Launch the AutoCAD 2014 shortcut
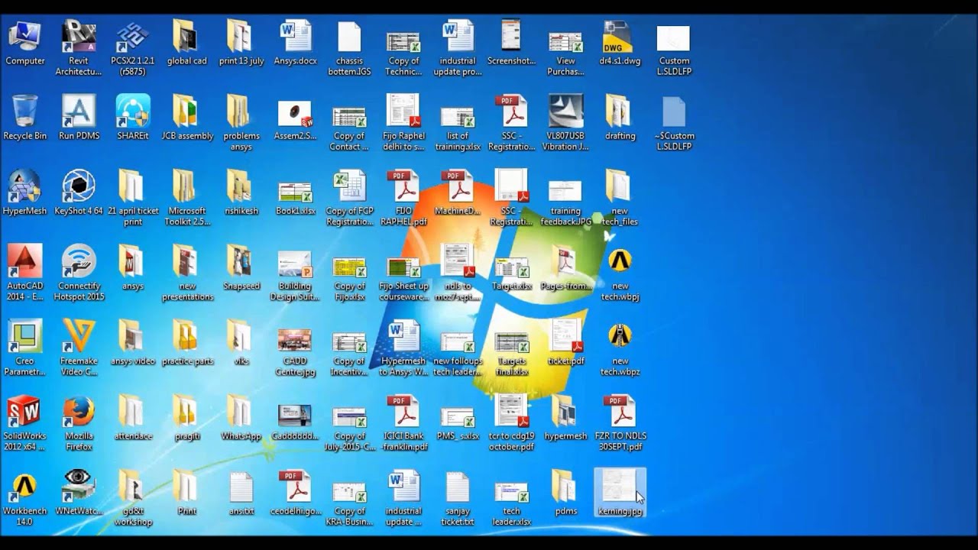Screen dimensions: 978x550 [24, 273]
